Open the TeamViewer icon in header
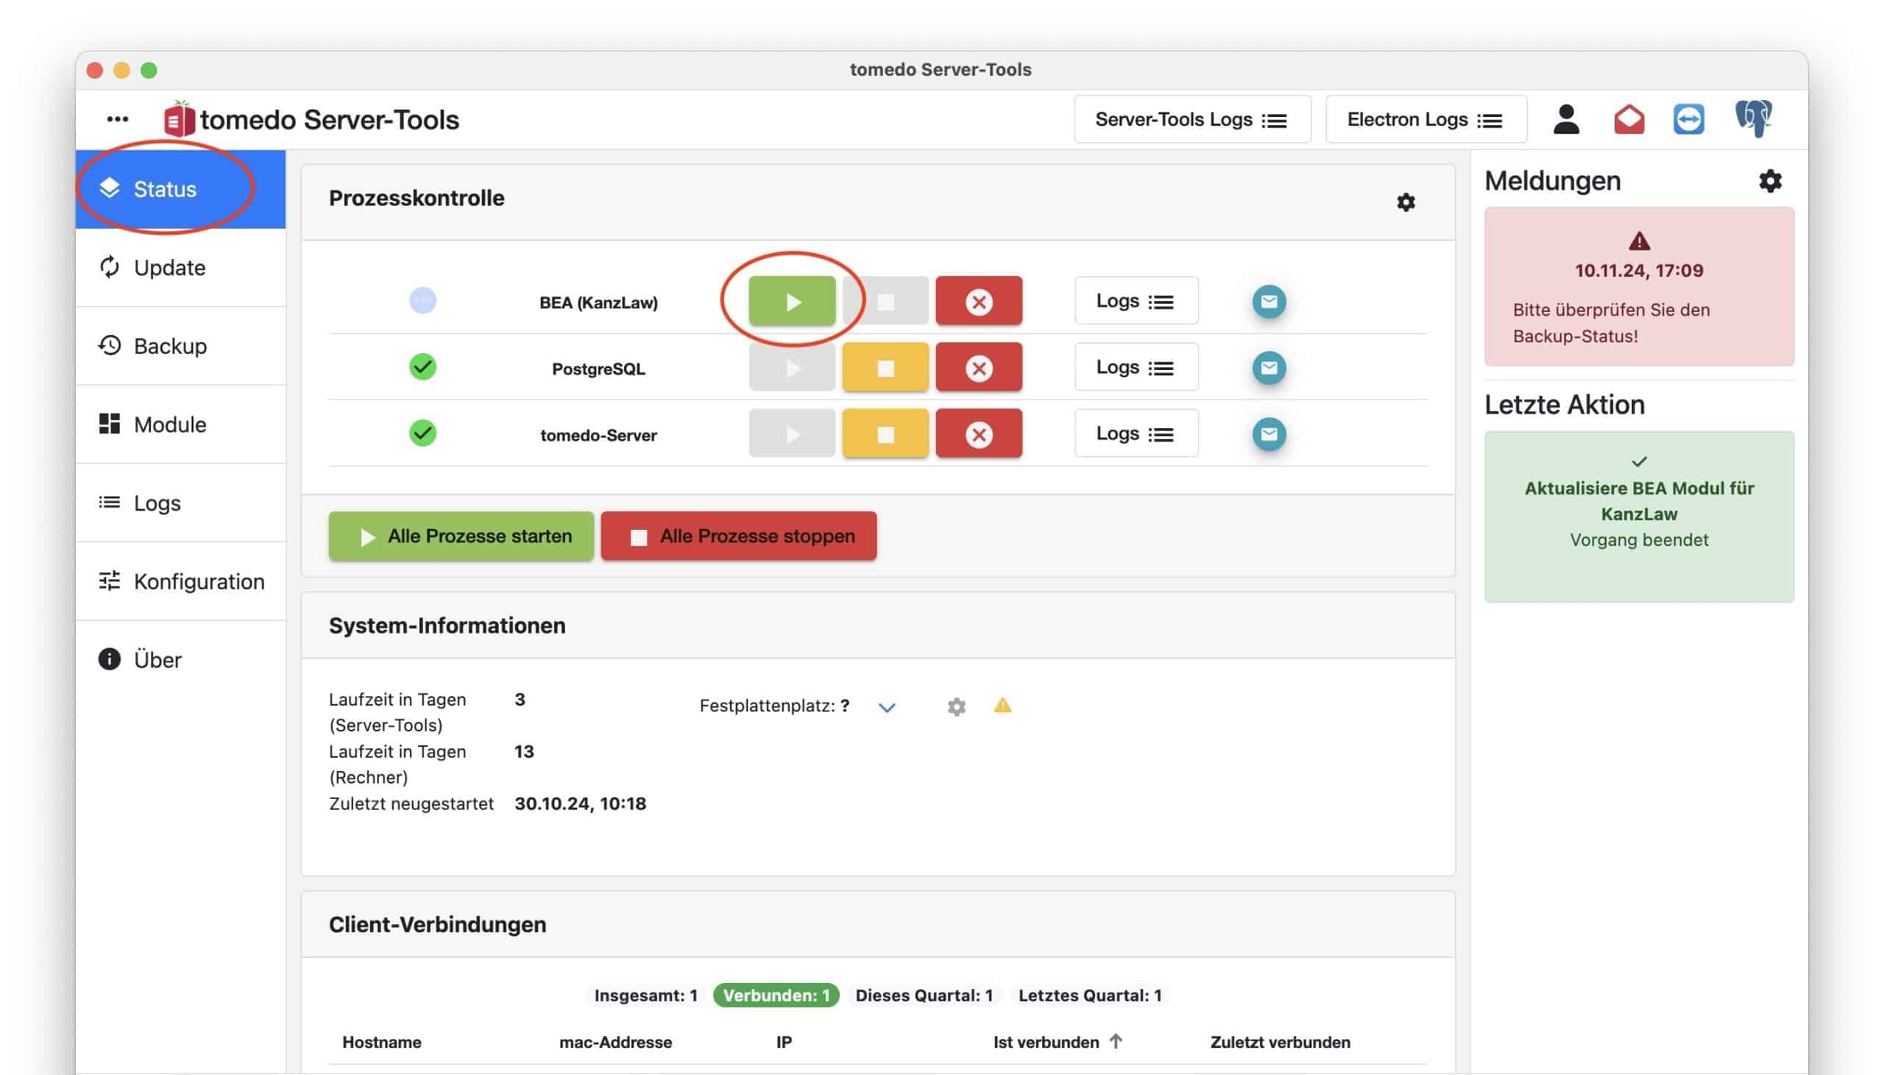Screen dimensions: 1884x1075 (x=1688, y=119)
